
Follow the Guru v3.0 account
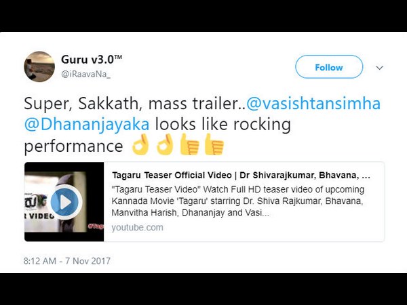point(329,67)
